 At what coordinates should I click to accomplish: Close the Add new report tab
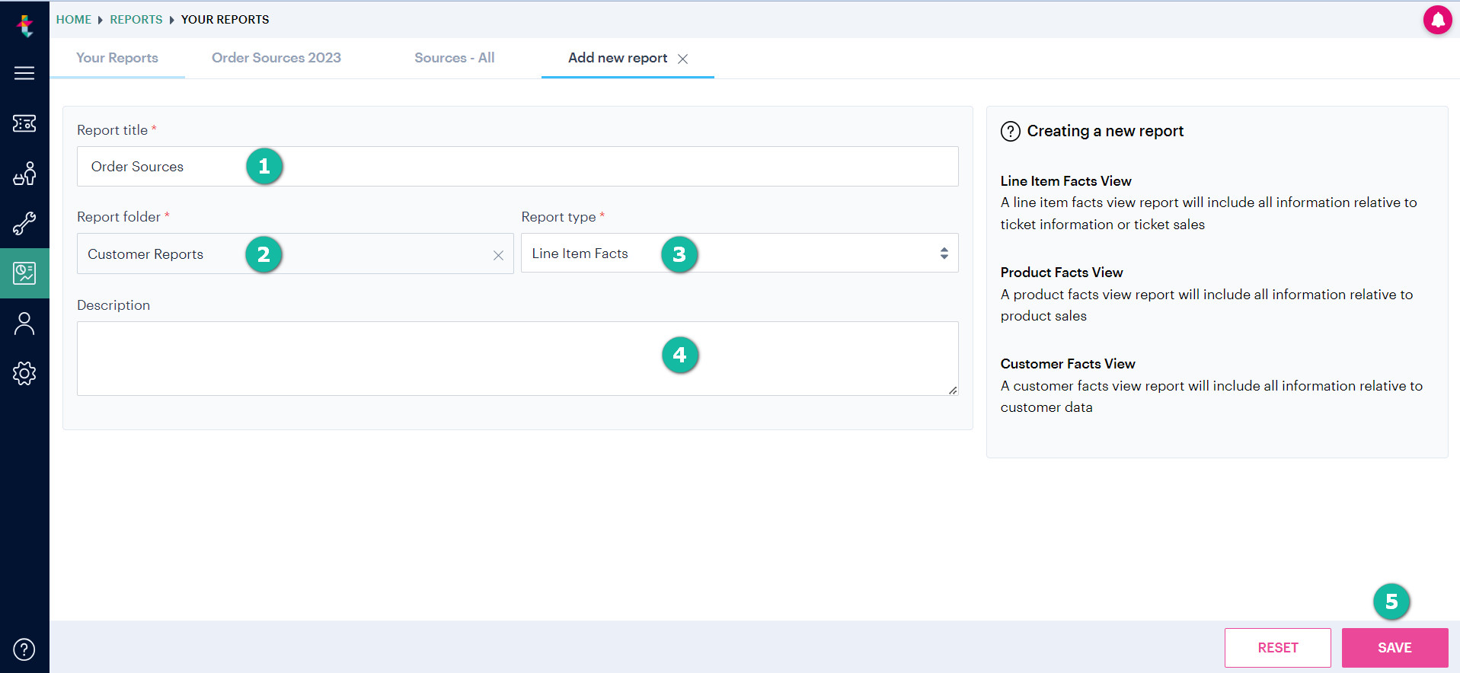683,59
